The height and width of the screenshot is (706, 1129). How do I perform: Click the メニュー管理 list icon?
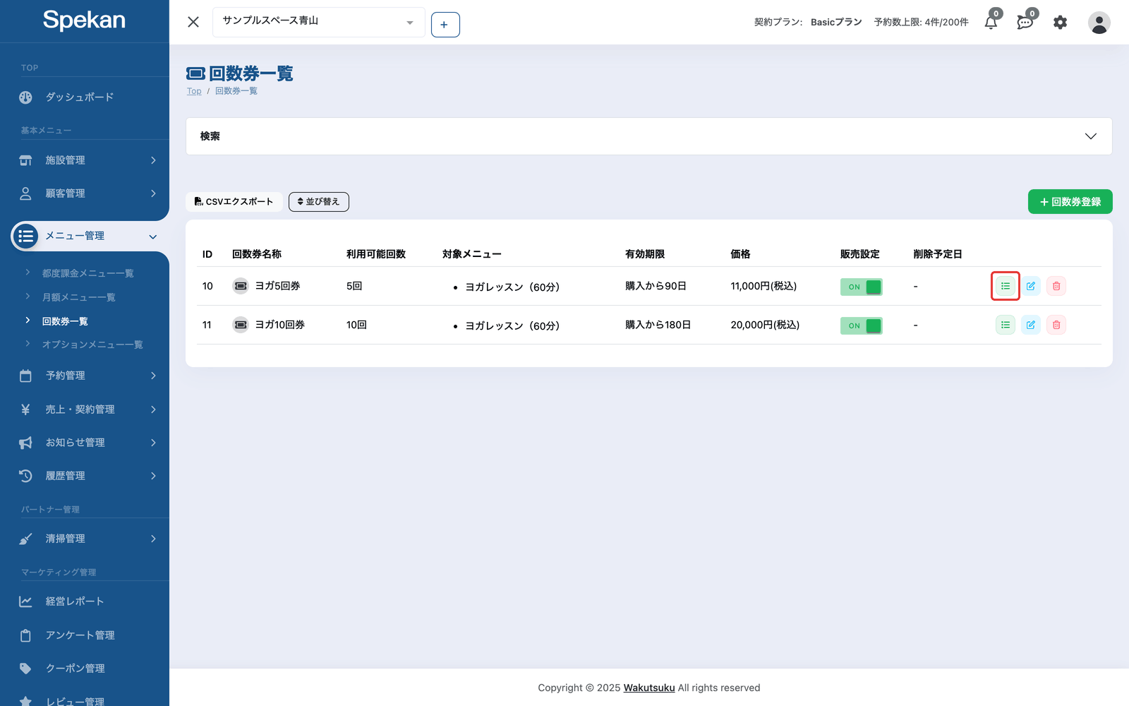[26, 236]
